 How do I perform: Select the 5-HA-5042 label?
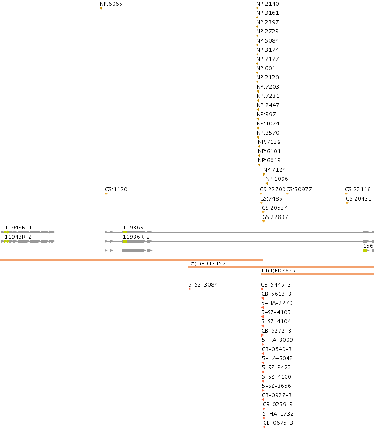point(277,358)
